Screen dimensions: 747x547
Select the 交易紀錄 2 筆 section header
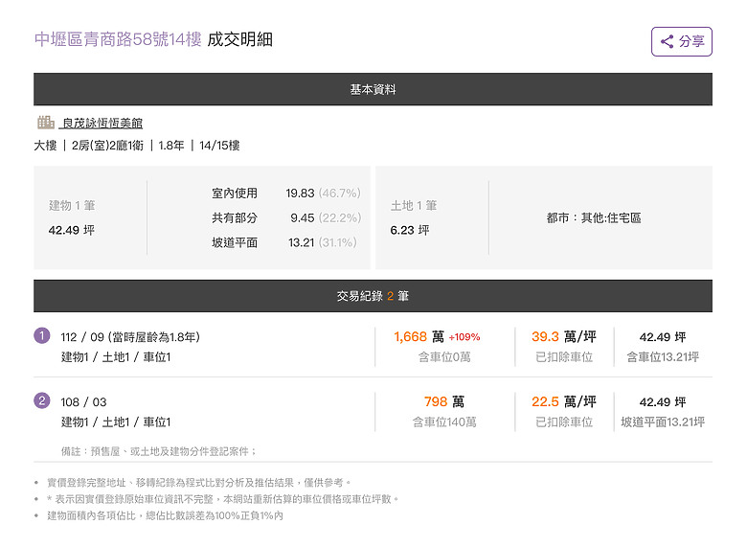(x=373, y=296)
